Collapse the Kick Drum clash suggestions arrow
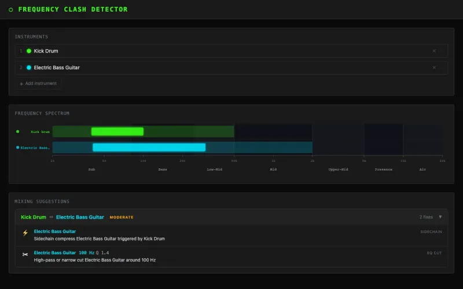Screen dimensions: 463x289 (x=440, y=217)
